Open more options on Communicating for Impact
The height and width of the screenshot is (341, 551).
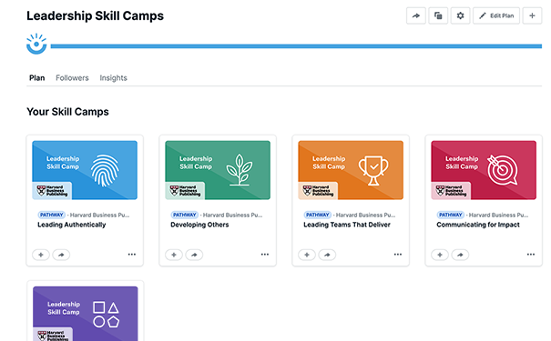click(x=531, y=255)
